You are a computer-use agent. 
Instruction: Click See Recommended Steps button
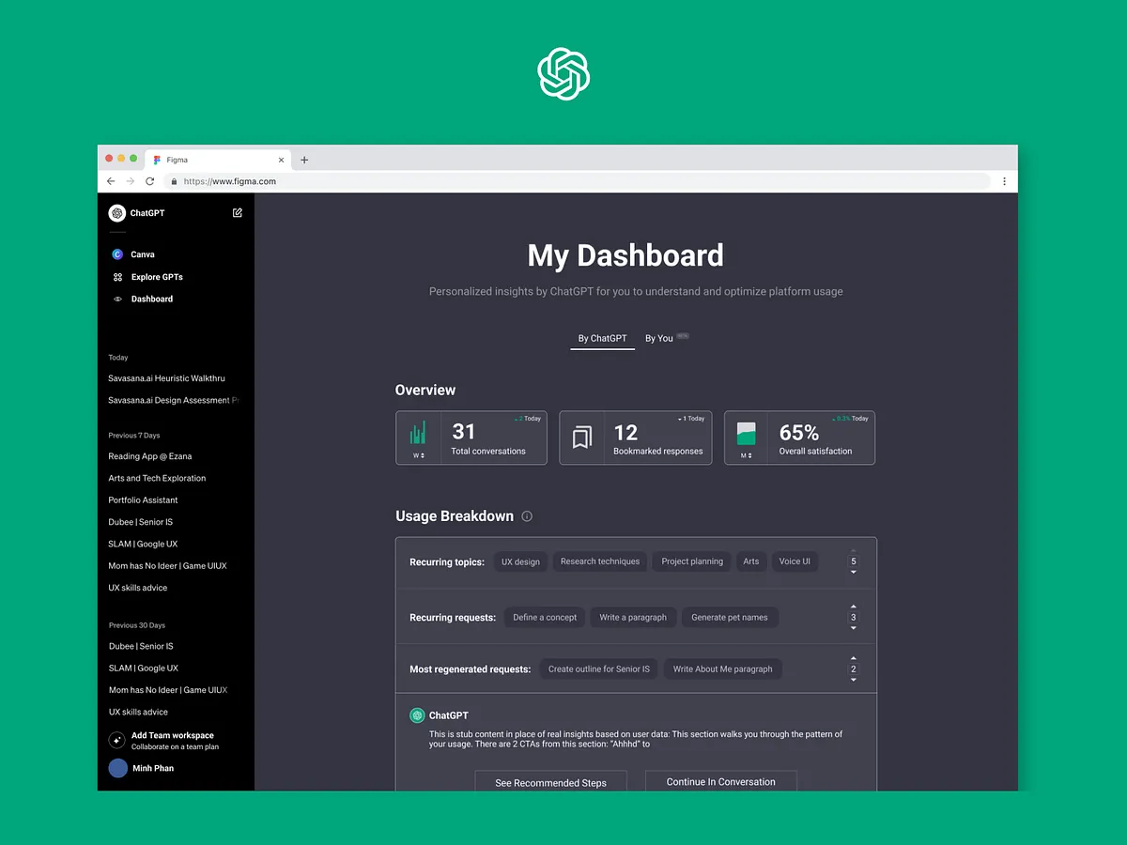coord(550,781)
